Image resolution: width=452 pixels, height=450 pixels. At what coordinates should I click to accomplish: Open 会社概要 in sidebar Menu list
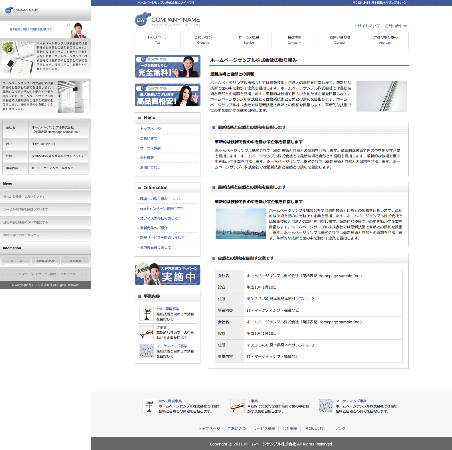(x=147, y=158)
